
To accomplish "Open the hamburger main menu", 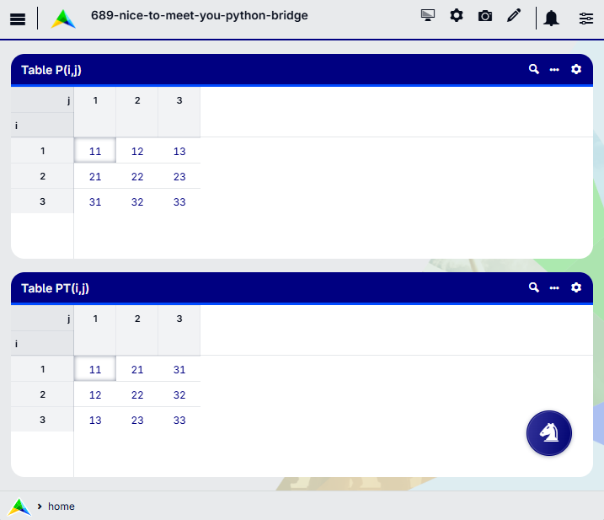I will (x=18, y=19).
